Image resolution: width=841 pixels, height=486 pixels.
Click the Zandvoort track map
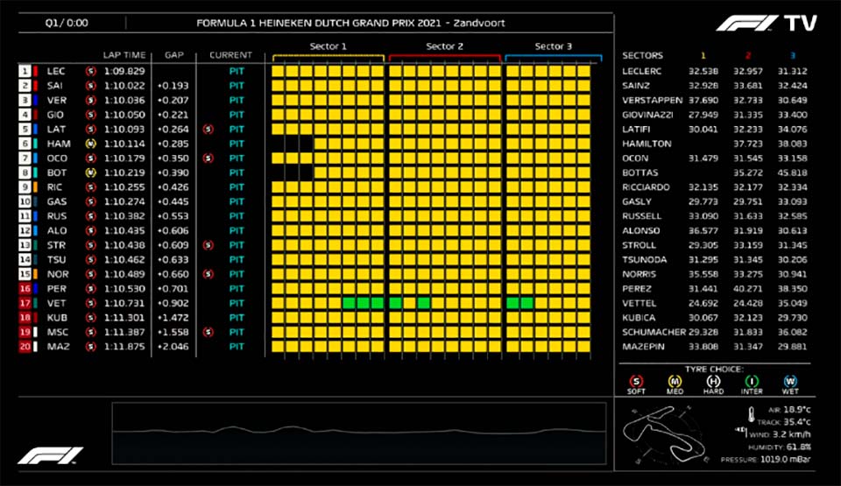click(666, 434)
